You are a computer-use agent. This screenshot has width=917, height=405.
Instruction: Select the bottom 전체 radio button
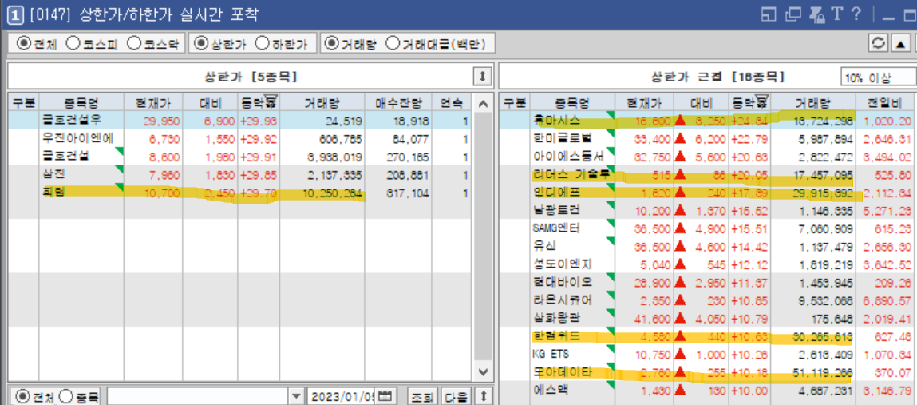click(23, 396)
